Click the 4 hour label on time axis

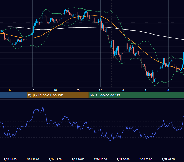[168, 90]
